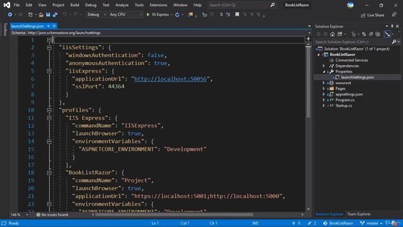Open the Analyze menu
403x227 pixels.
pyautogui.click(x=122, y=5)
